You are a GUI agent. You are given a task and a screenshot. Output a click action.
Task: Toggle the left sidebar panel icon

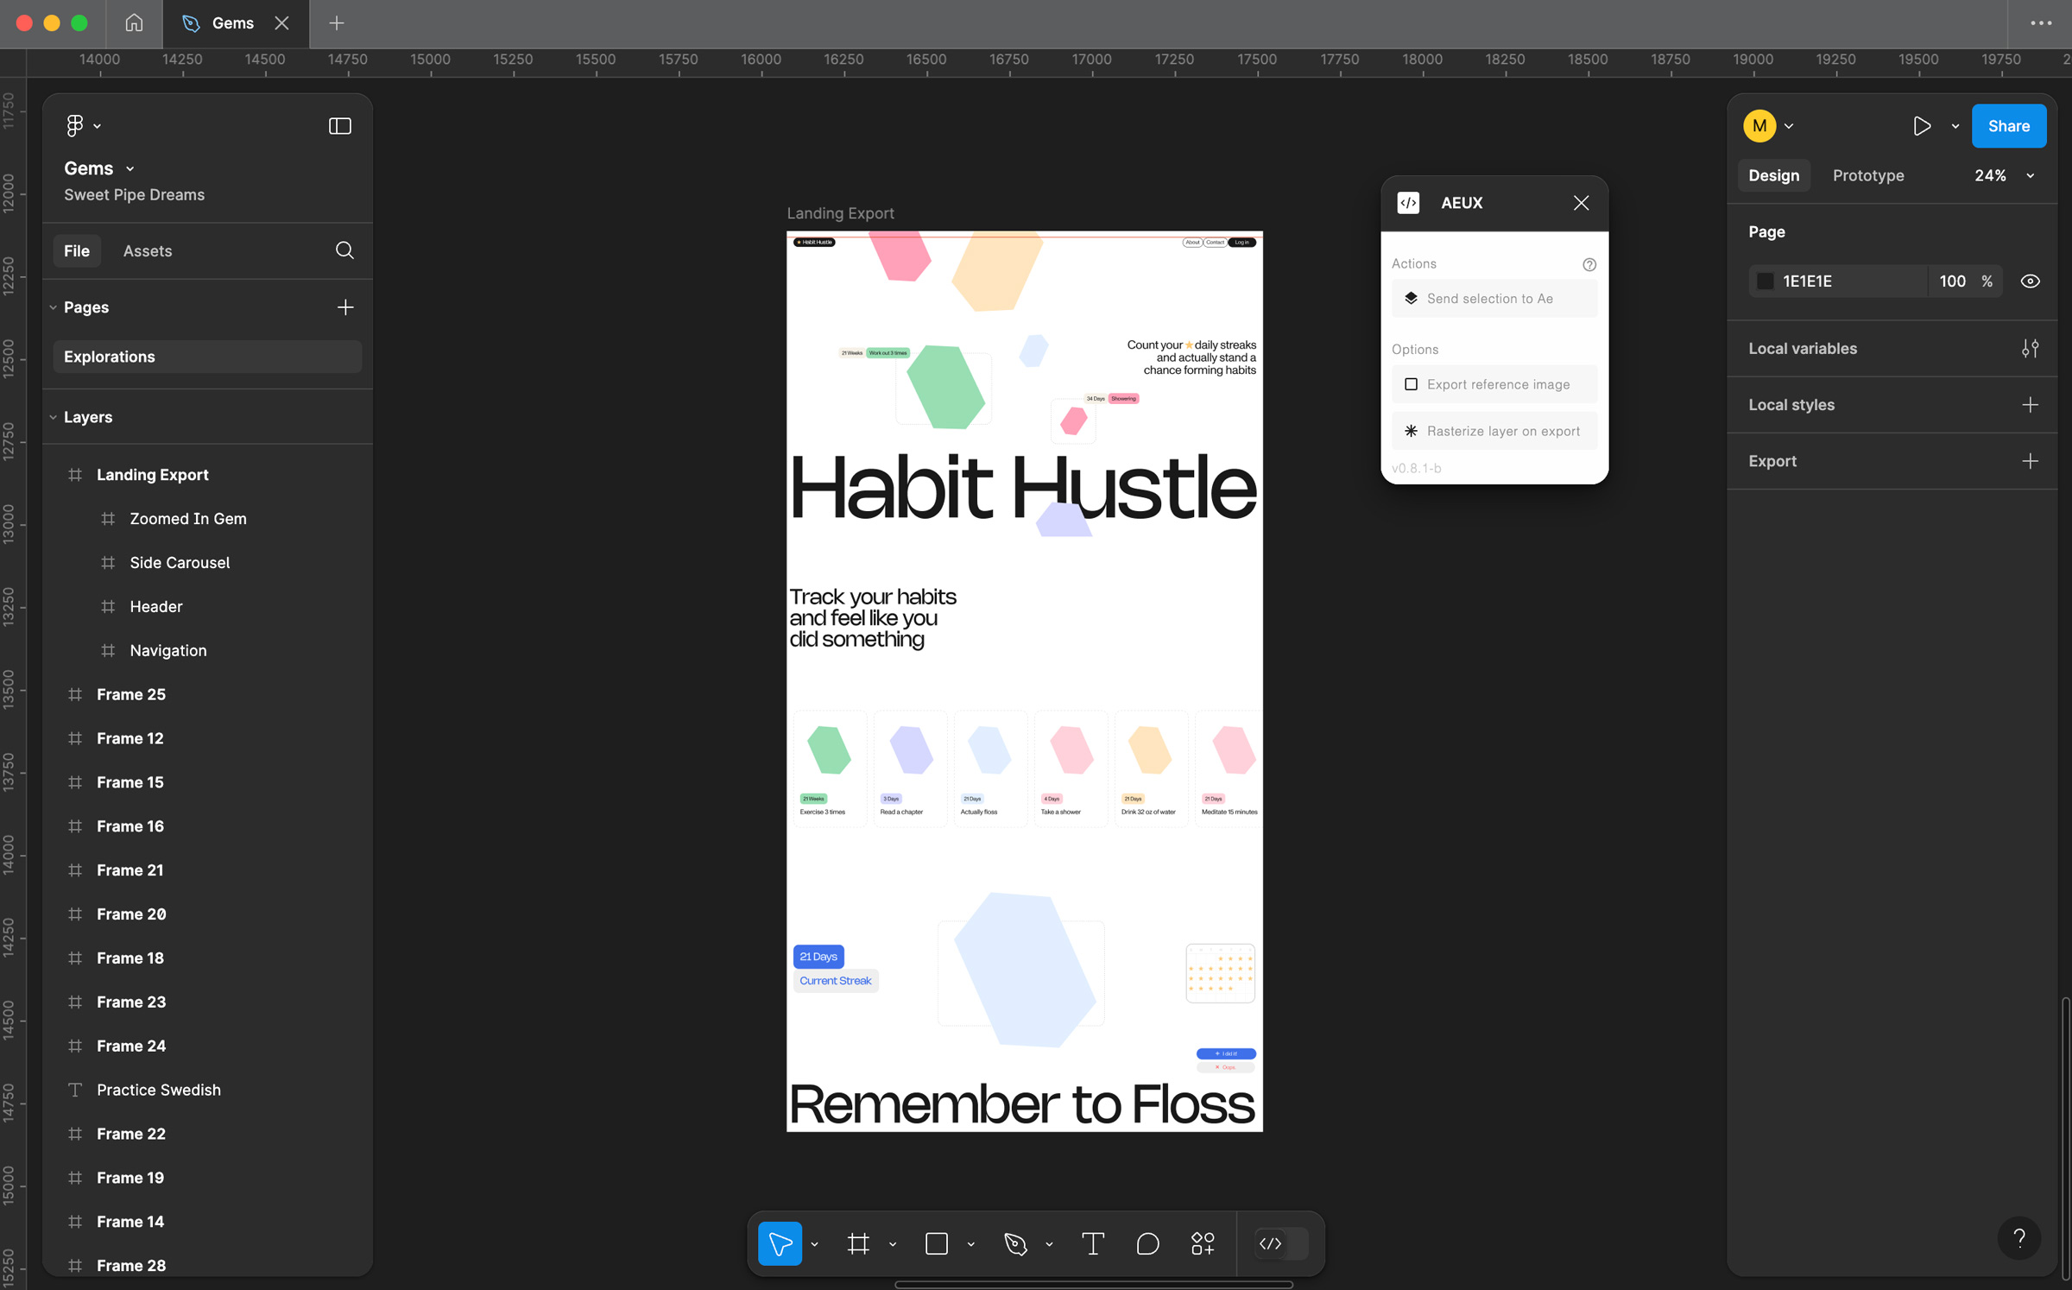[x=340, y=126]
